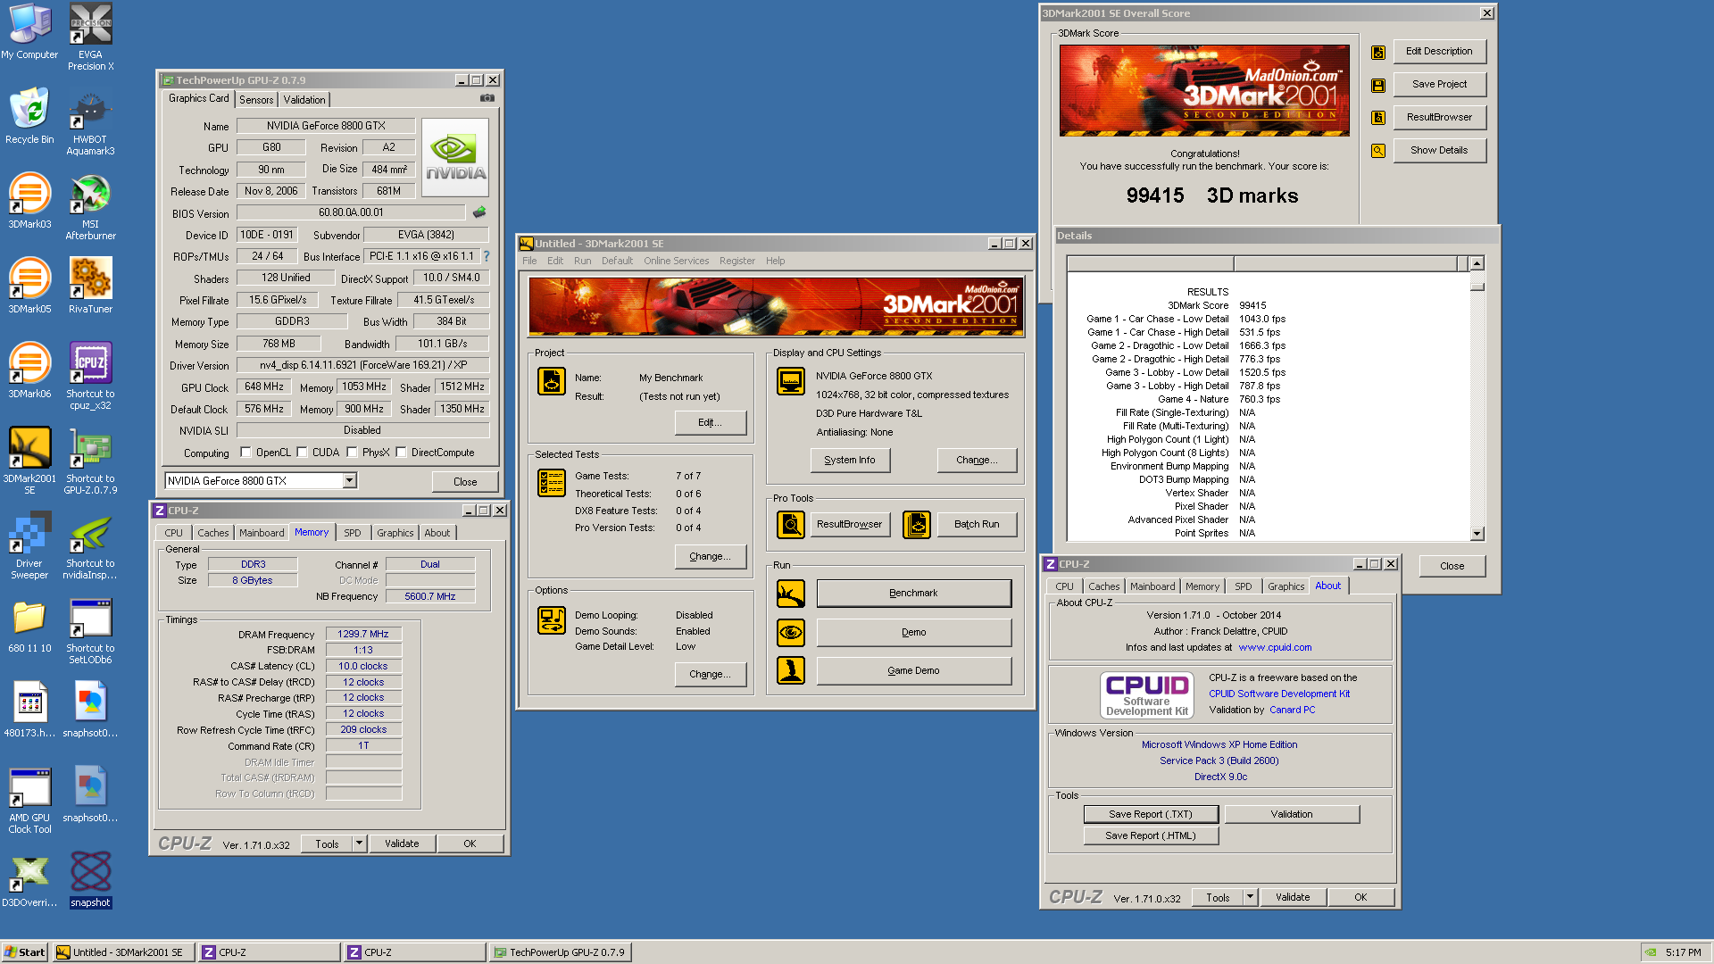Click Start button on taskbar
Image resolution: width=1714 pixels, height=964 pixels.
point(25,952)
